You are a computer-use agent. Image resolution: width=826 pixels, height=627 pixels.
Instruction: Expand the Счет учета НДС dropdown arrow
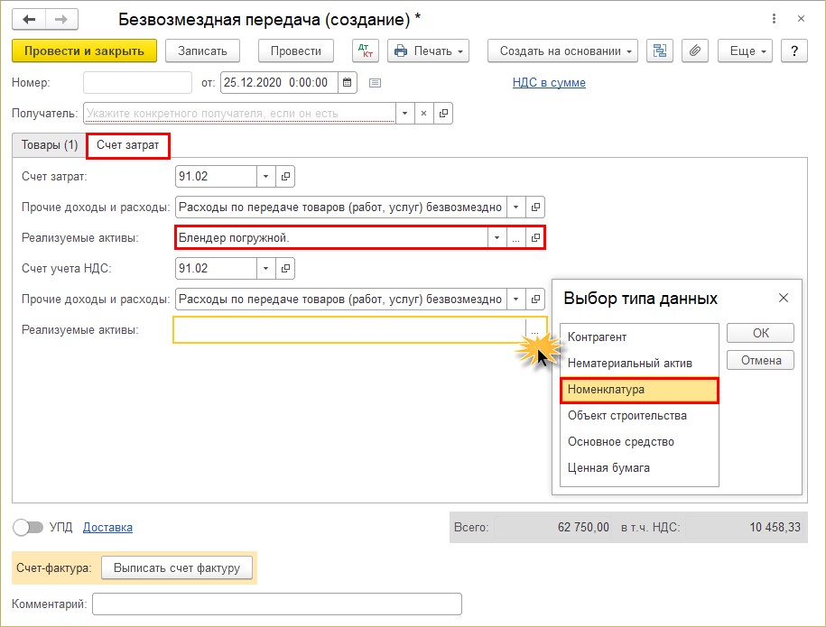pos(265,269)
